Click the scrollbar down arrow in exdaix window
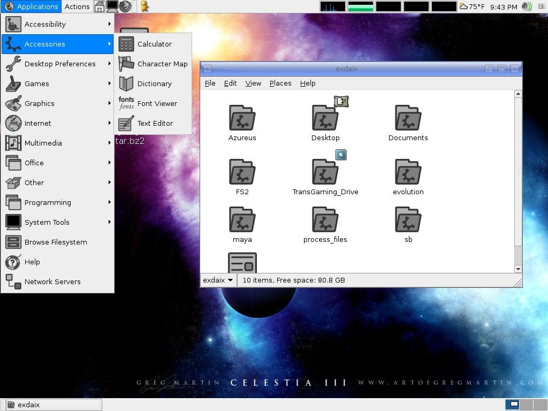The width and height of the screenshot is (548, 411). (518, 269)
